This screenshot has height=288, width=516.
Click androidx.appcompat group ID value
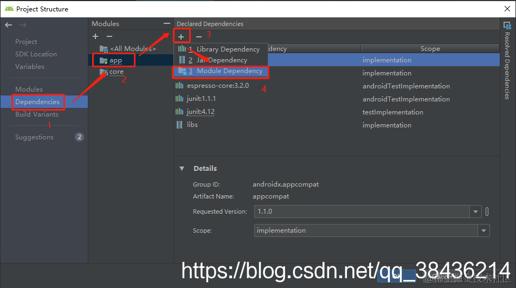pos(286,184)
